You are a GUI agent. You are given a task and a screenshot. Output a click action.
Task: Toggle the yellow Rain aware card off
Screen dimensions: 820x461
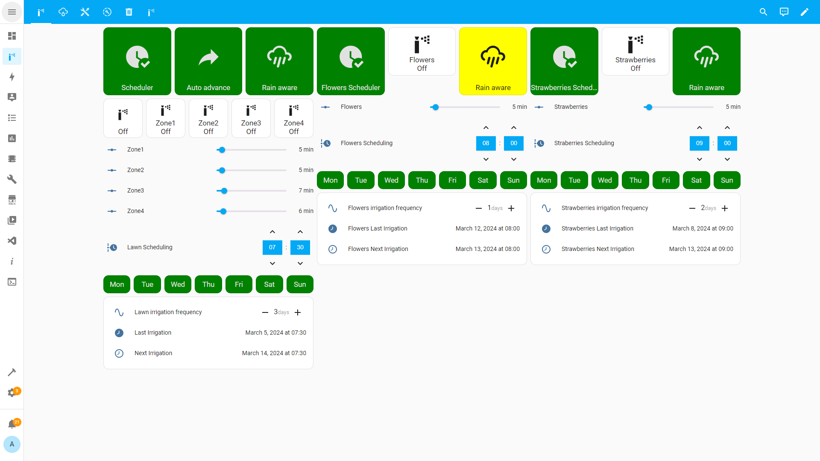point(493,61)
